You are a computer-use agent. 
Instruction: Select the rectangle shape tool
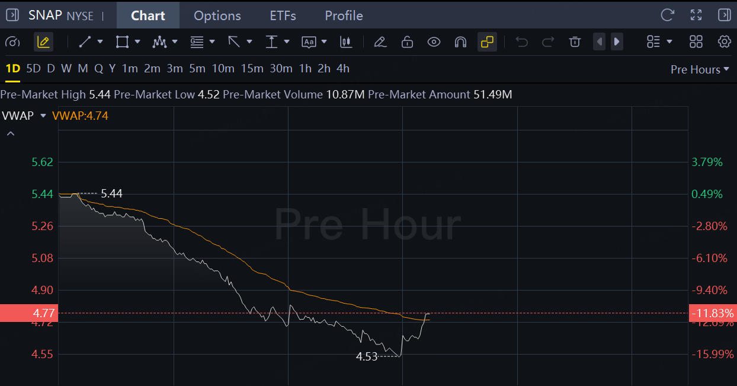122,42
